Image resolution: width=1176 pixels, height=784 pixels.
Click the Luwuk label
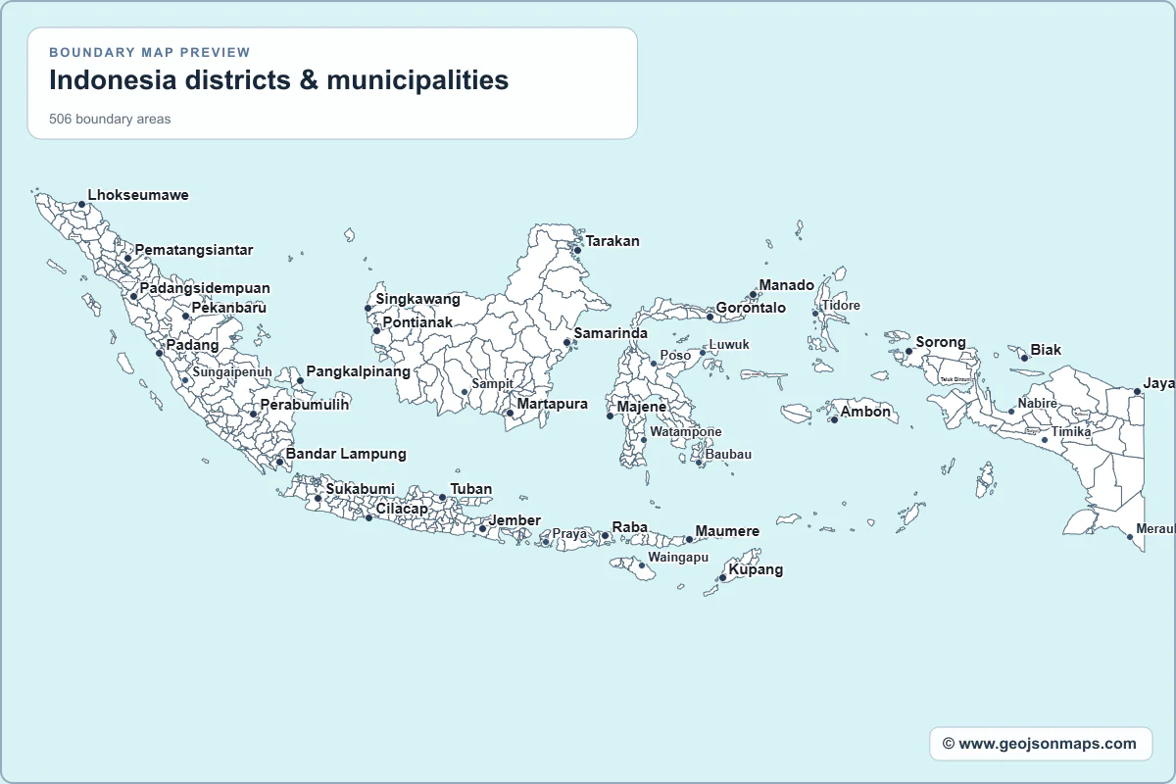[730, 345]
